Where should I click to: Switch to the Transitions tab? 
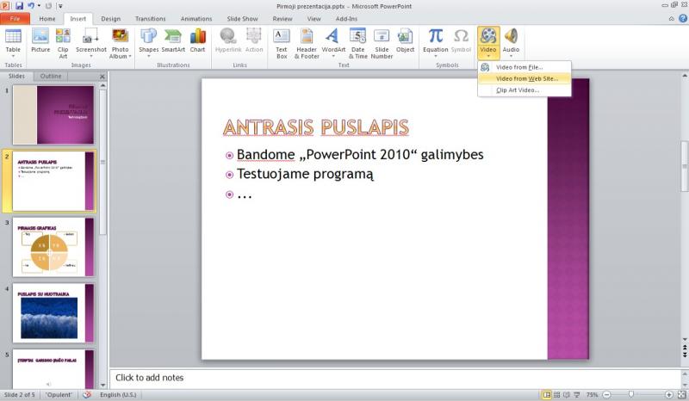coord(150,19)
